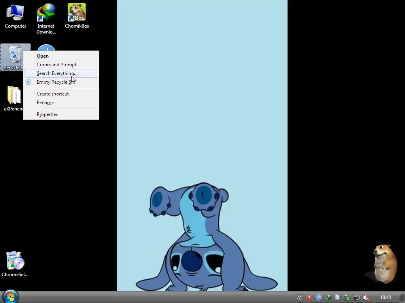Select the Internet Download Manager shortcut
Image resolution: width=405 pixels, height=303 pixels.
[x=46, y=19]
